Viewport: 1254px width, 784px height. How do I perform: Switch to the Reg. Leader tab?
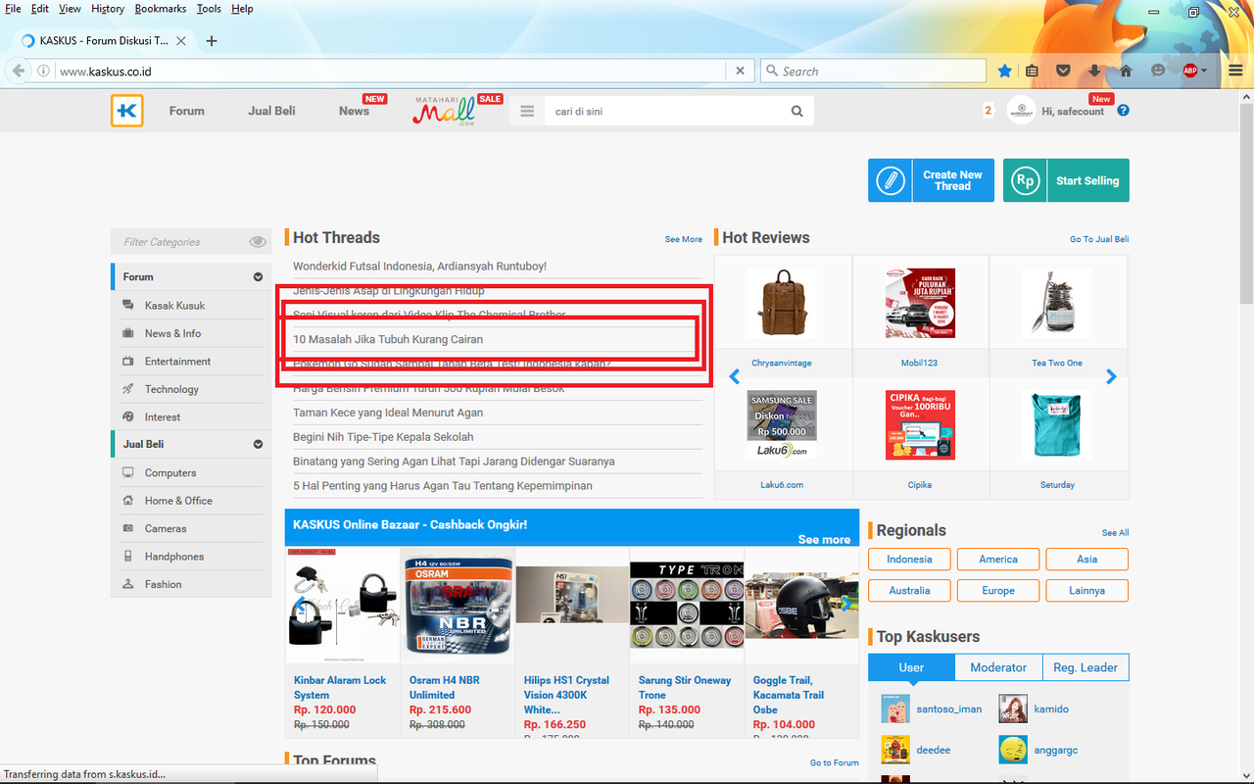point(1085,667)
